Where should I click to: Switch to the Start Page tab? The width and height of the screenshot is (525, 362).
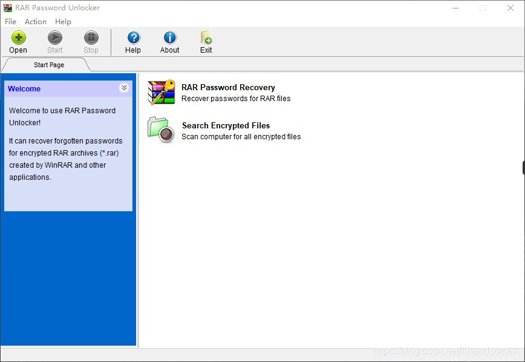[x=49, y=65]
